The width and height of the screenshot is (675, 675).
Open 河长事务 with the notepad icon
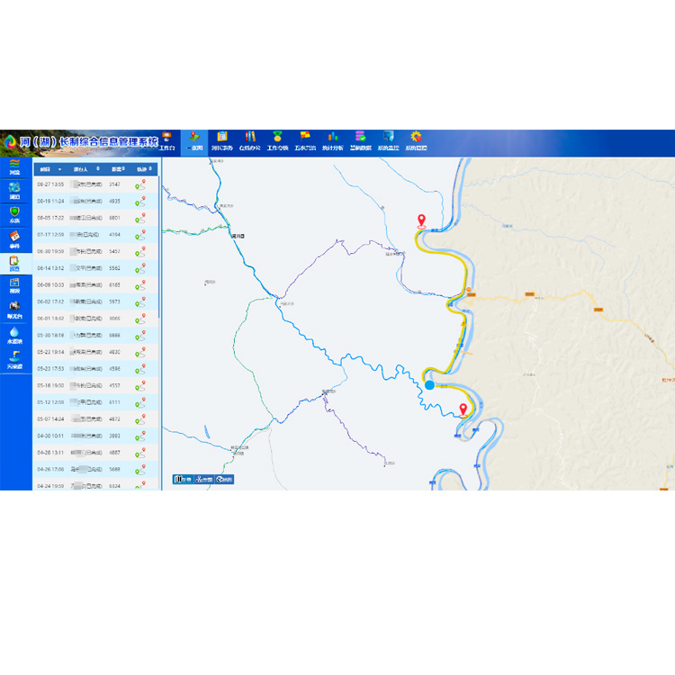pyautogui.click(x=222, y=141)
